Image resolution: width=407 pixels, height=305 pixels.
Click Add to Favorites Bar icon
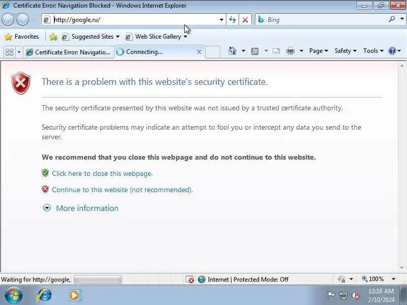[53, 37]
